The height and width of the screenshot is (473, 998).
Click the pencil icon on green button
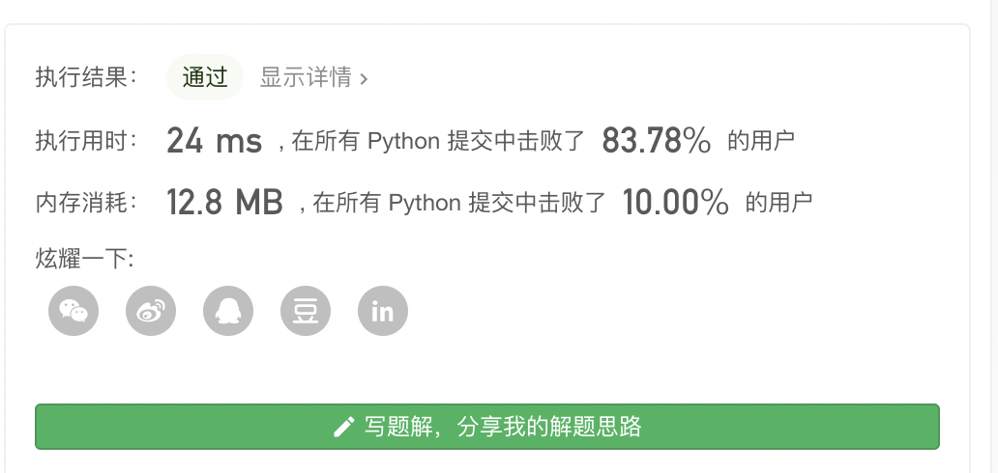click(343, 427)
